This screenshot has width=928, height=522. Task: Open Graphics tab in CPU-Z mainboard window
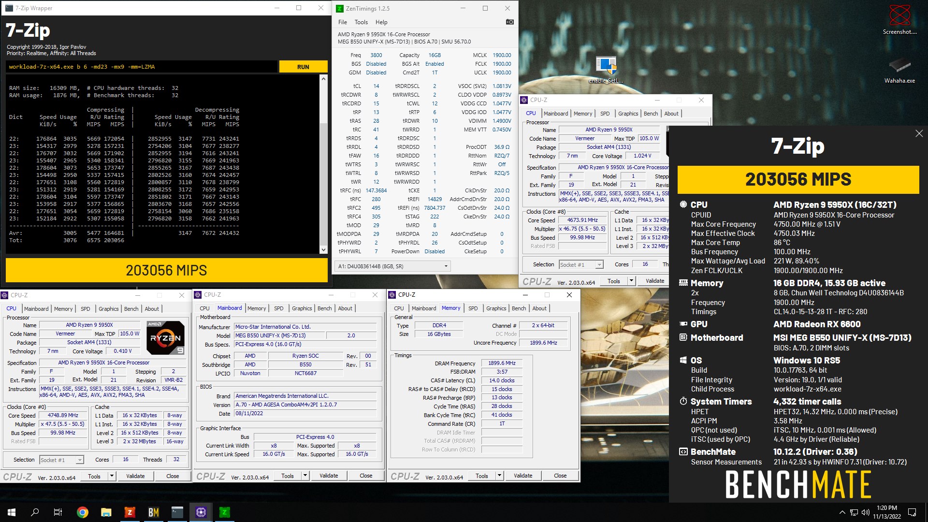pos(302,308)
